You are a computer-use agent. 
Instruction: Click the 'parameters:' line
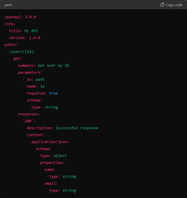tap(30, 73)
